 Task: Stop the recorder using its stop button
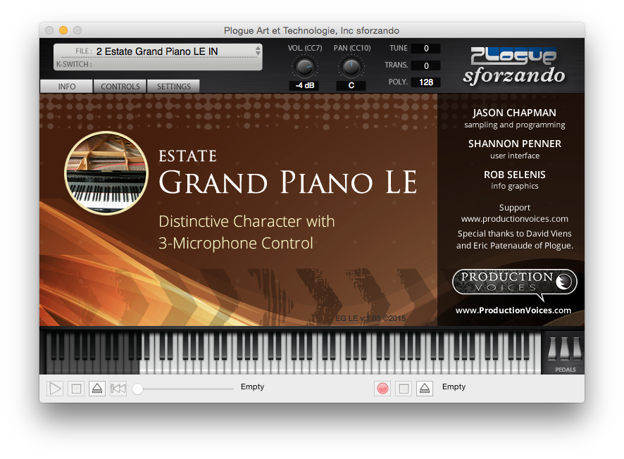404,389
